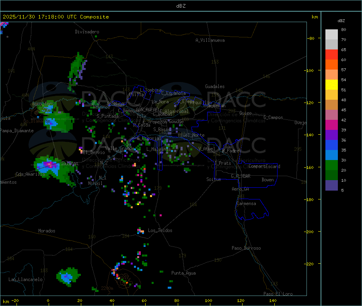Click the Bowen label
The image size is (362, 306).
(268, 180)
